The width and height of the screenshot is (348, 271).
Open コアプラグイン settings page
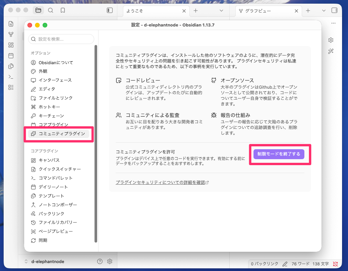tap(58, 124)
